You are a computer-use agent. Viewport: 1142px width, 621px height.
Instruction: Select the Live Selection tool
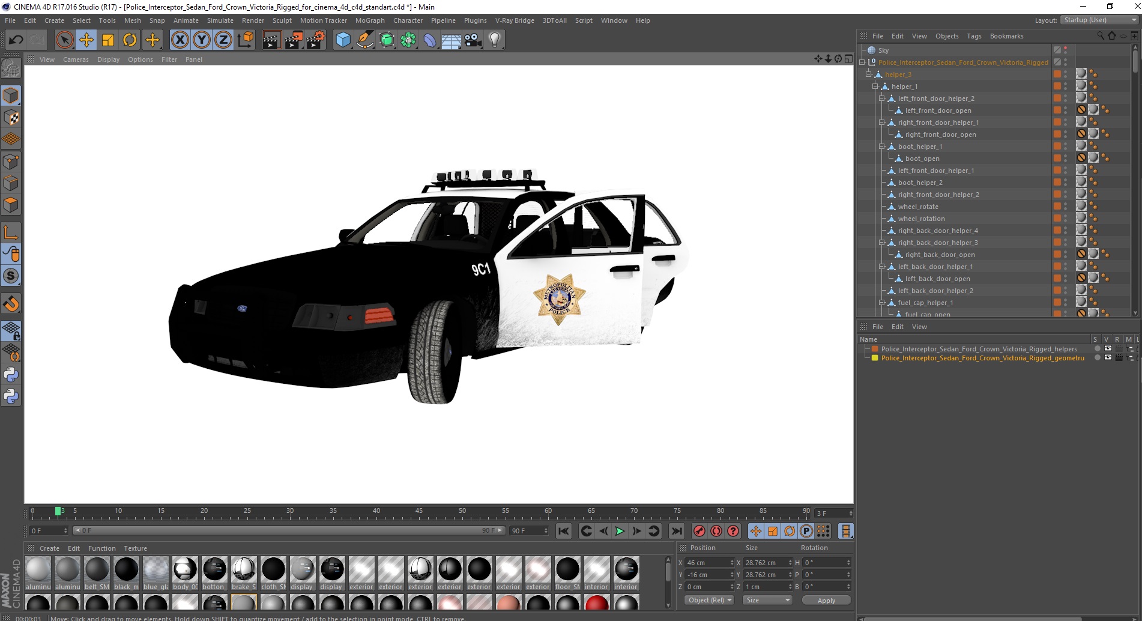pyautogui.click(x=64, y=40)
